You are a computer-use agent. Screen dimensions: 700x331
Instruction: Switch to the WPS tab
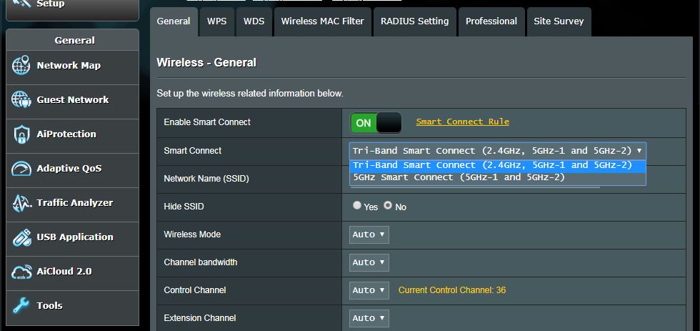click(216, 21)
